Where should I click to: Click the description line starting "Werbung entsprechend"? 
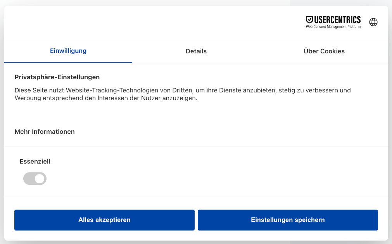tap(106, 98)
